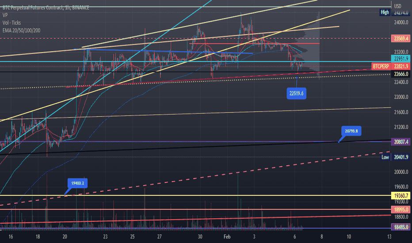Viewport: 412px width, 243px height.
Task: Click the 22666.0 black price label
Action: 401,74
